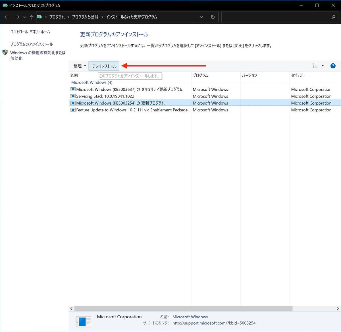Click the icon beside Feature Update entry
This screenshot has width=341, height=332.
pyautogui.click(x=73, y=110)
